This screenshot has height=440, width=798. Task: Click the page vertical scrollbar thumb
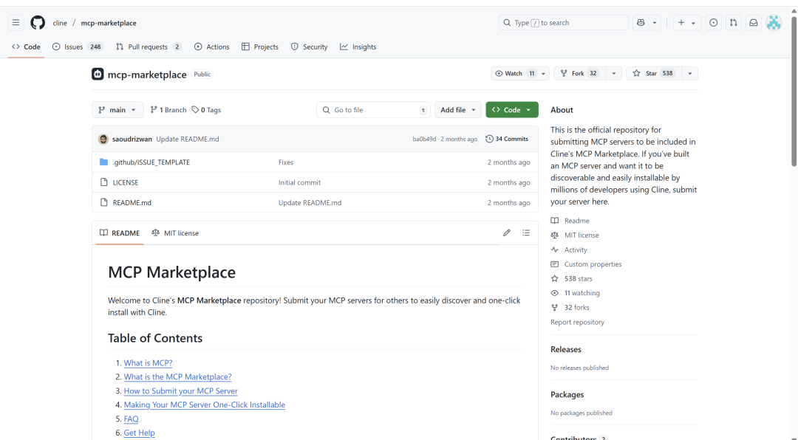(x=794, y=90)
